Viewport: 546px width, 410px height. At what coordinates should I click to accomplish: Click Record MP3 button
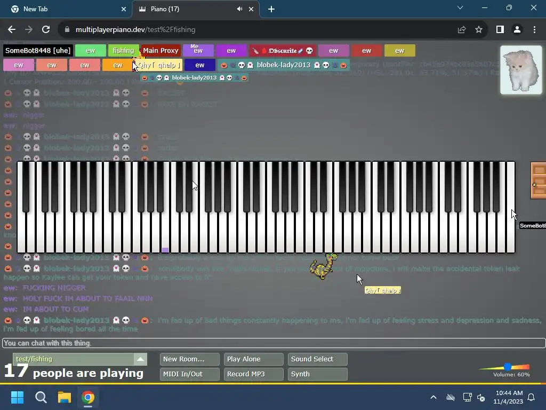pyautogui.click(x=253, y=374)
